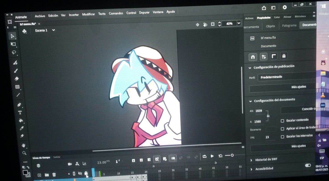Open the Modificar menu
This screenshot has height=181, width=329.
89,14
